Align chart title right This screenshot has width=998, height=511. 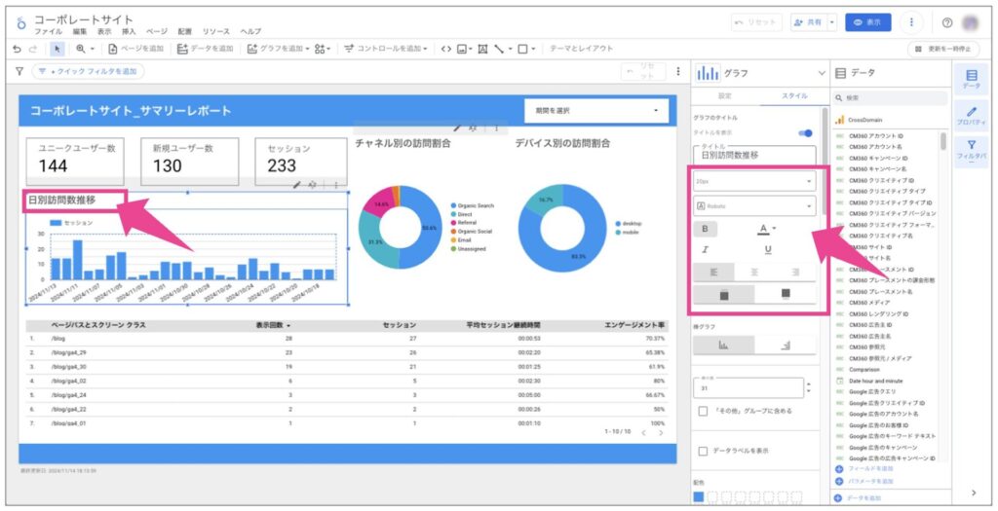(x=795, y=272)
